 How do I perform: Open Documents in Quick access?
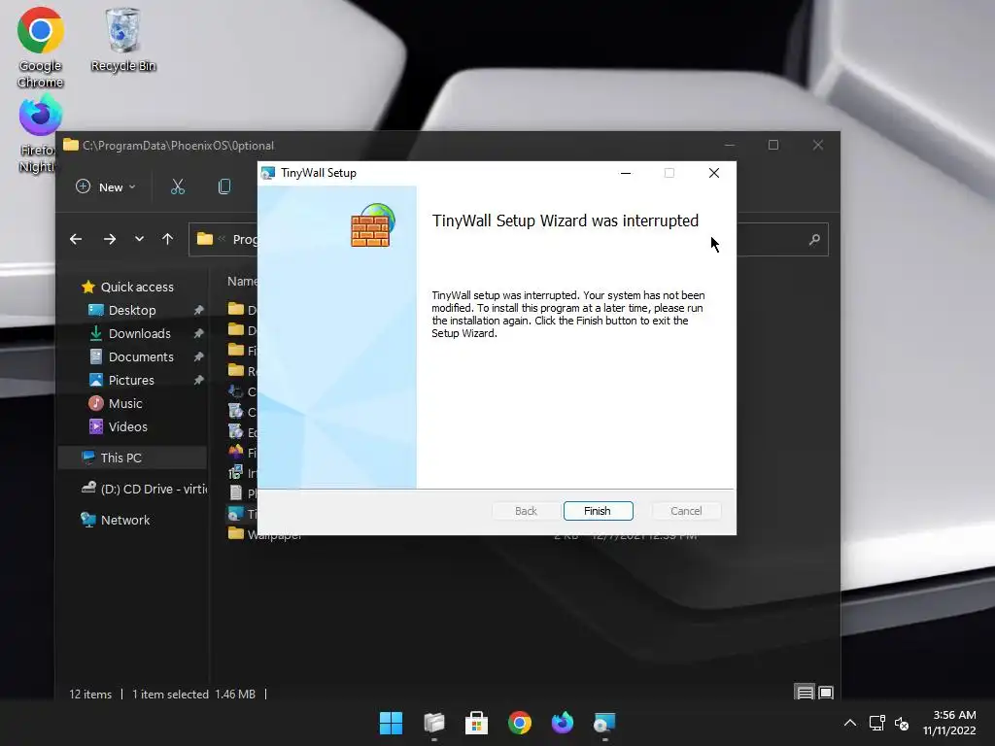132,357
